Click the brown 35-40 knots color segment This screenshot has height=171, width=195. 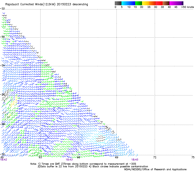(166, 3)
